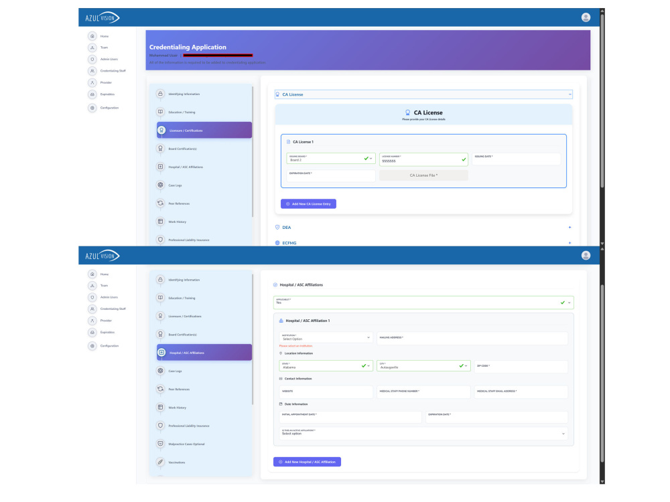
Task: Open Case Logs step in the Hospital Affiliations screen
Action: tap(175, 371)
